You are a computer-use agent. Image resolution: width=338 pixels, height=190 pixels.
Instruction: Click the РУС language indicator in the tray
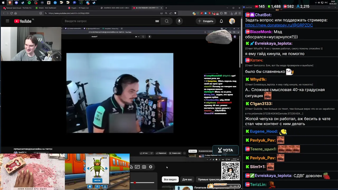[326, 3]
